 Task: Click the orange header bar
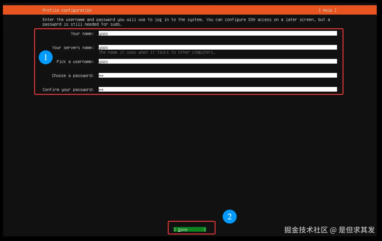pos(190,10)
